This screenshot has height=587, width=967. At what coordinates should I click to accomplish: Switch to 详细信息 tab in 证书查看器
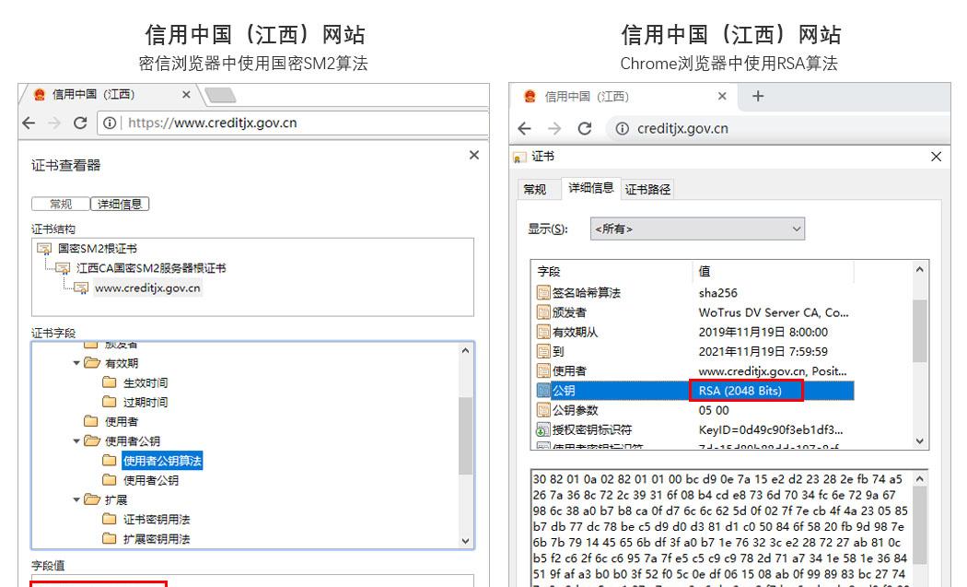click(120, 204)
